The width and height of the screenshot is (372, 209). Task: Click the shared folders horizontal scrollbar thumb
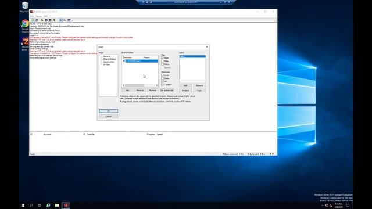134,85
